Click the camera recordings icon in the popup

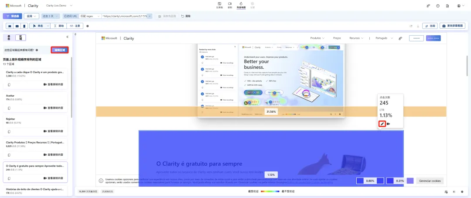(389, 124)
